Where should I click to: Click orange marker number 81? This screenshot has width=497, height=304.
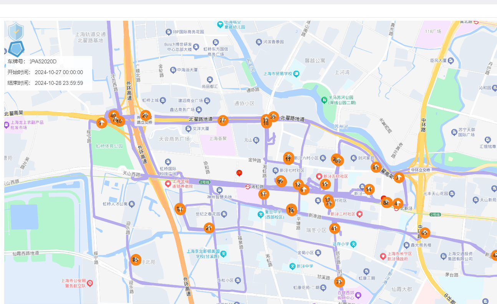click(x=376, y=167)
